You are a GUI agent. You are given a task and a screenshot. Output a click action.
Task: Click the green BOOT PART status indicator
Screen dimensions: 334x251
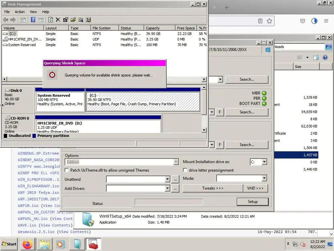click(264, 104)
